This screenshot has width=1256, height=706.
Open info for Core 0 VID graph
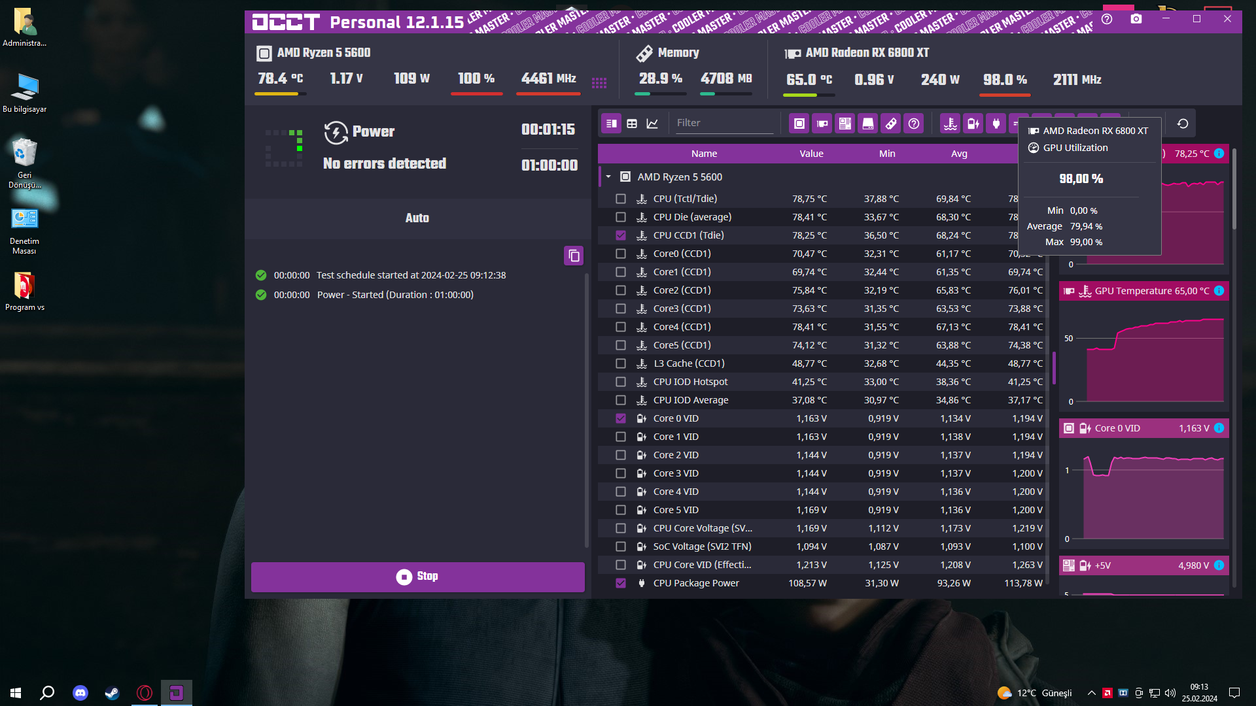pyautogui.click(x=1219, y=428)
